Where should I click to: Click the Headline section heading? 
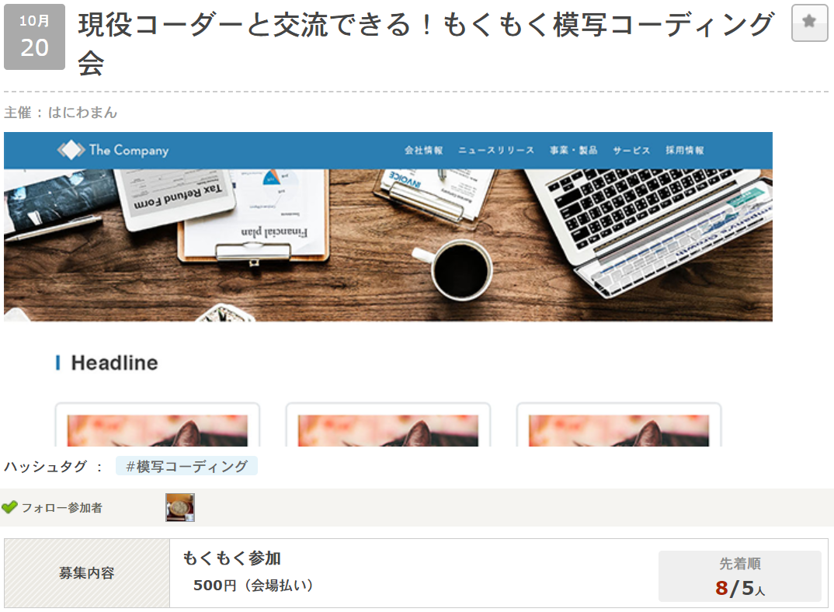pyautogui.click(x=114, y=363)
